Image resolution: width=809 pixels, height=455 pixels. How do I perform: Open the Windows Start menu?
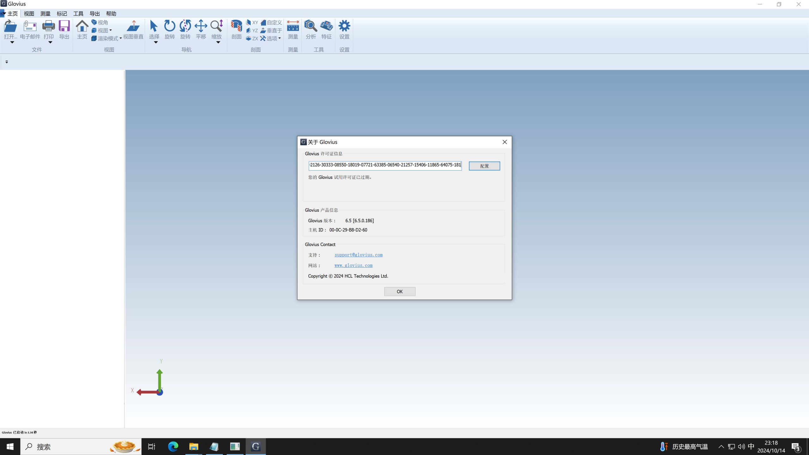(x=10, y=446)
